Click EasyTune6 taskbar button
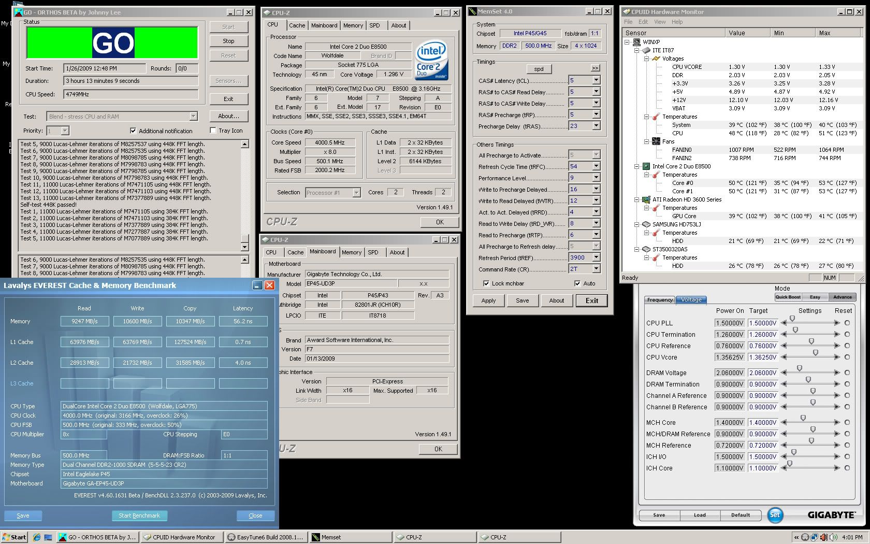The width and height of the screenshot is (870, 544). [267, 537]
